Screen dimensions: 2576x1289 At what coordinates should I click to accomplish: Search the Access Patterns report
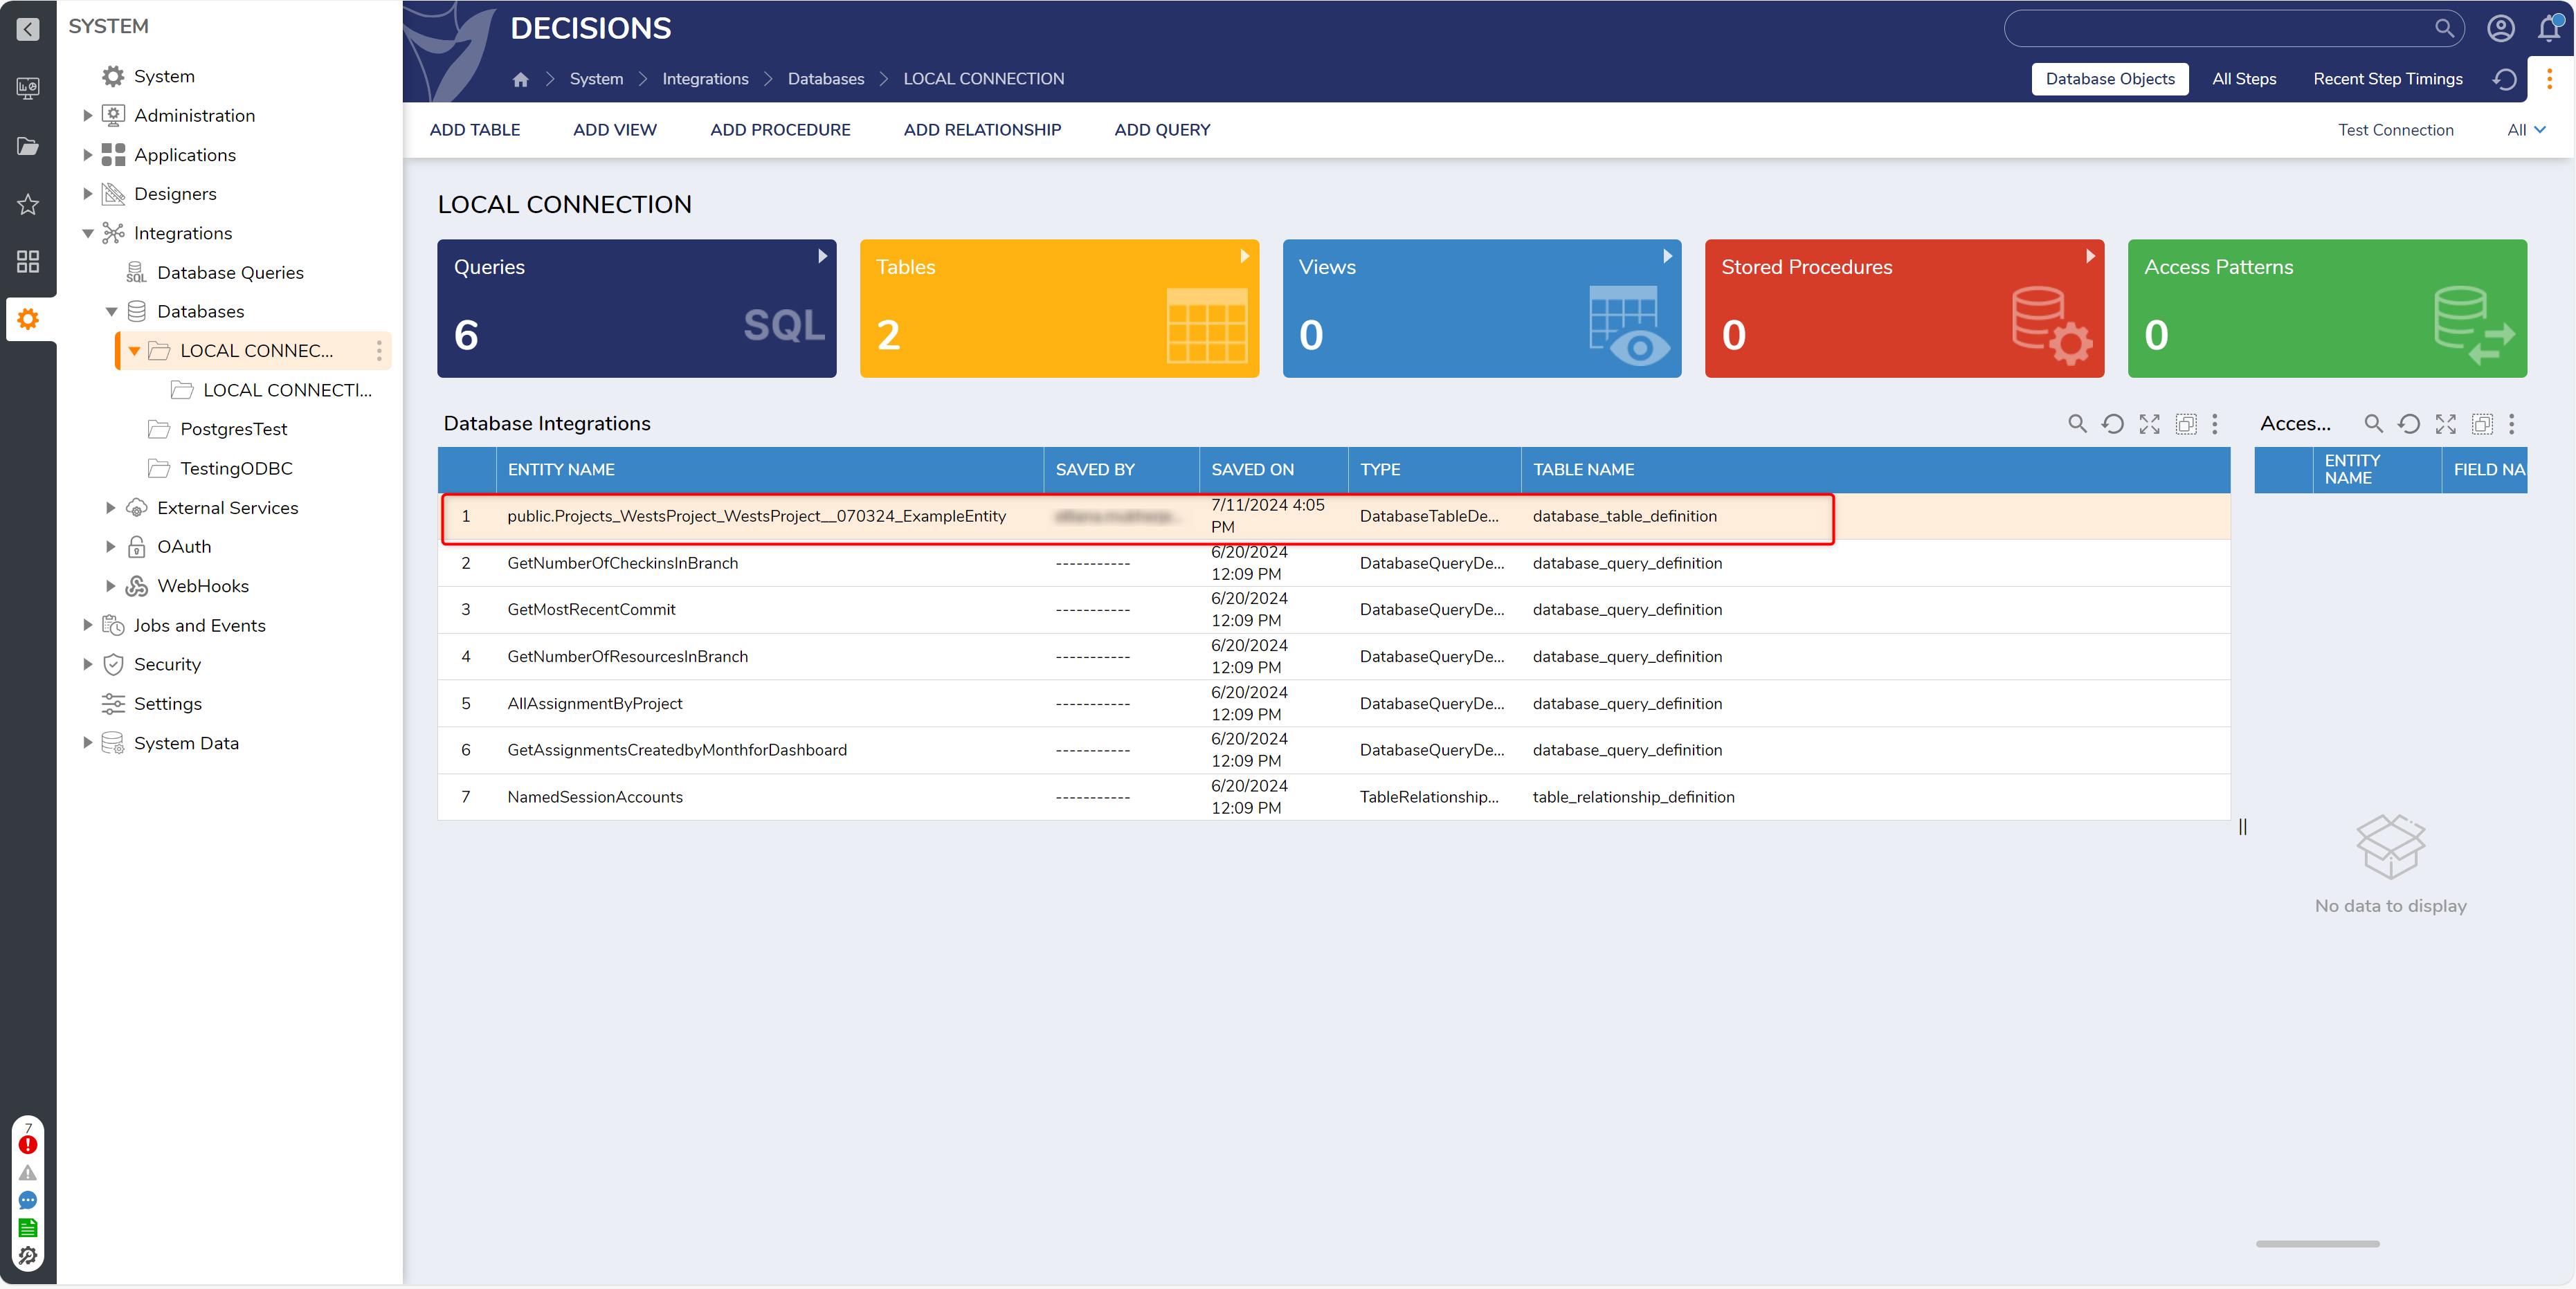(2373, 424)
